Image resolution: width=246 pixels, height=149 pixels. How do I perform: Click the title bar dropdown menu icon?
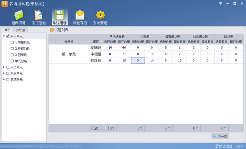click(220, 3)
